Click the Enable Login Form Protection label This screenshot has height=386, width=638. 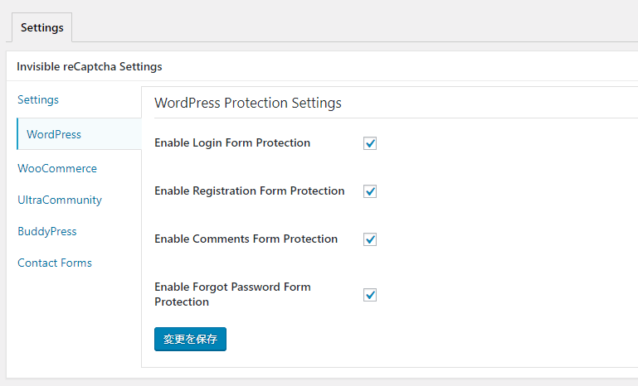pyautogui.click(x=232, y=143)
